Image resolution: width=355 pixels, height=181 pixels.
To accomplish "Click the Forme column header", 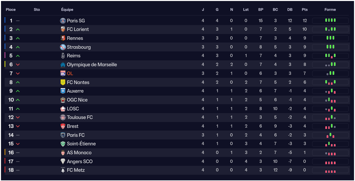I will tap(330, 10).
